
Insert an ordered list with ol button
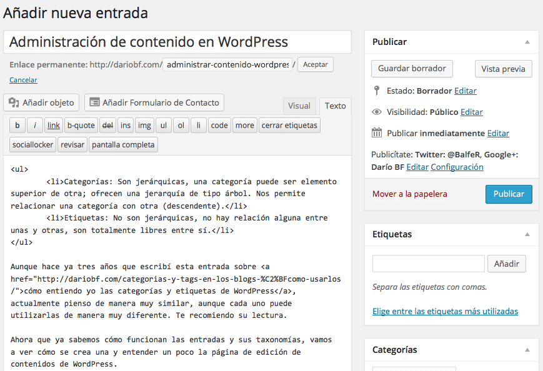(x=181, y=126)
